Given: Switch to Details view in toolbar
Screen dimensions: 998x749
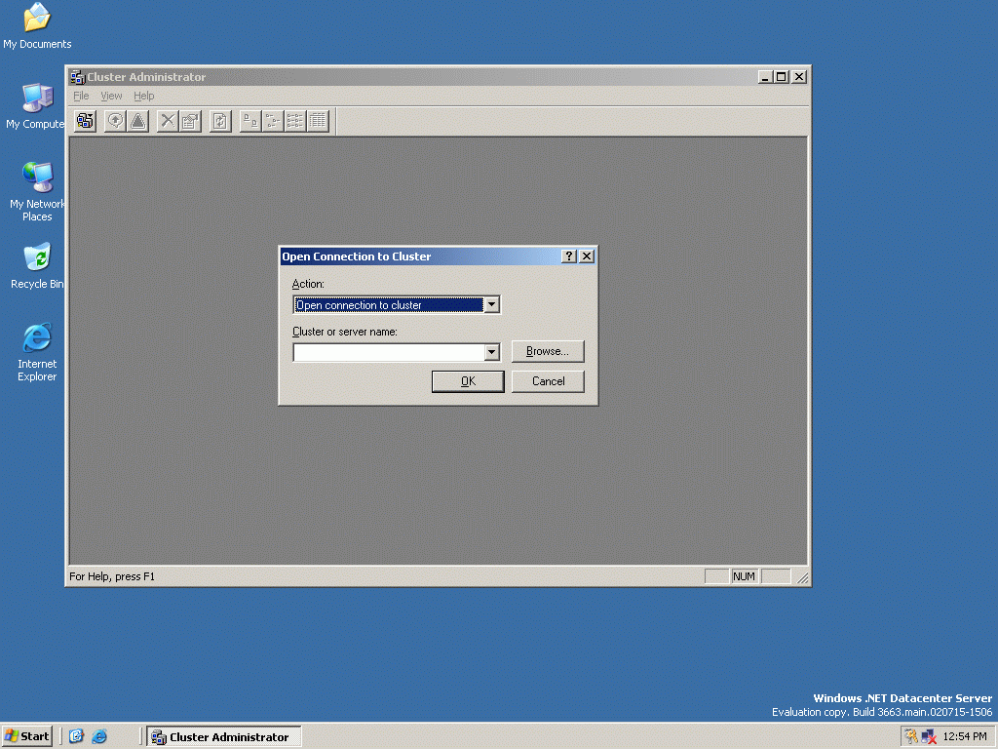Looking at the screenshot, I should (318, 121).
